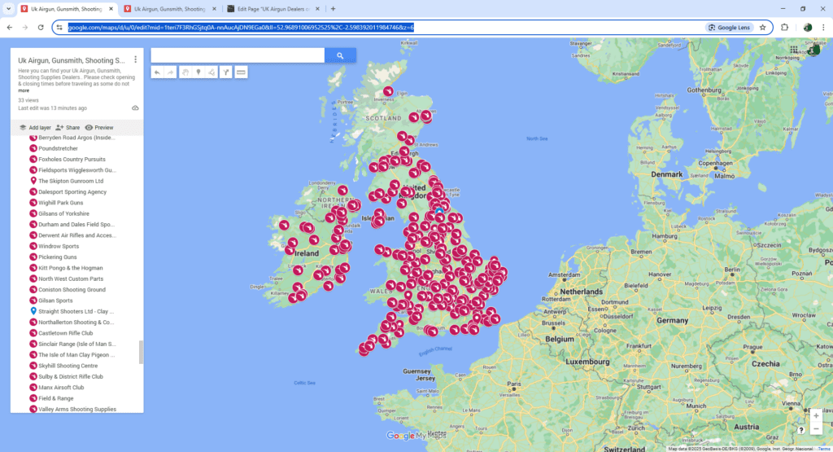Switch to Edit Page UK Airgun Dealers tab
The height and width of the screenshot is (452, 833).
click(273, 9)
